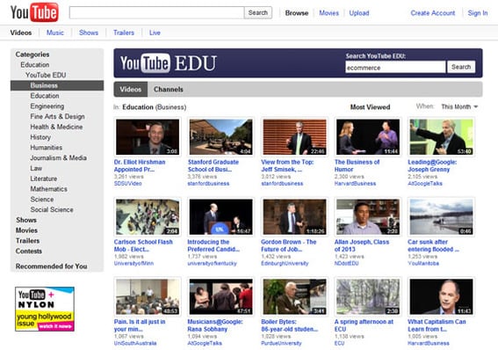Click PurdueUniversity channel link

(281, 343)
